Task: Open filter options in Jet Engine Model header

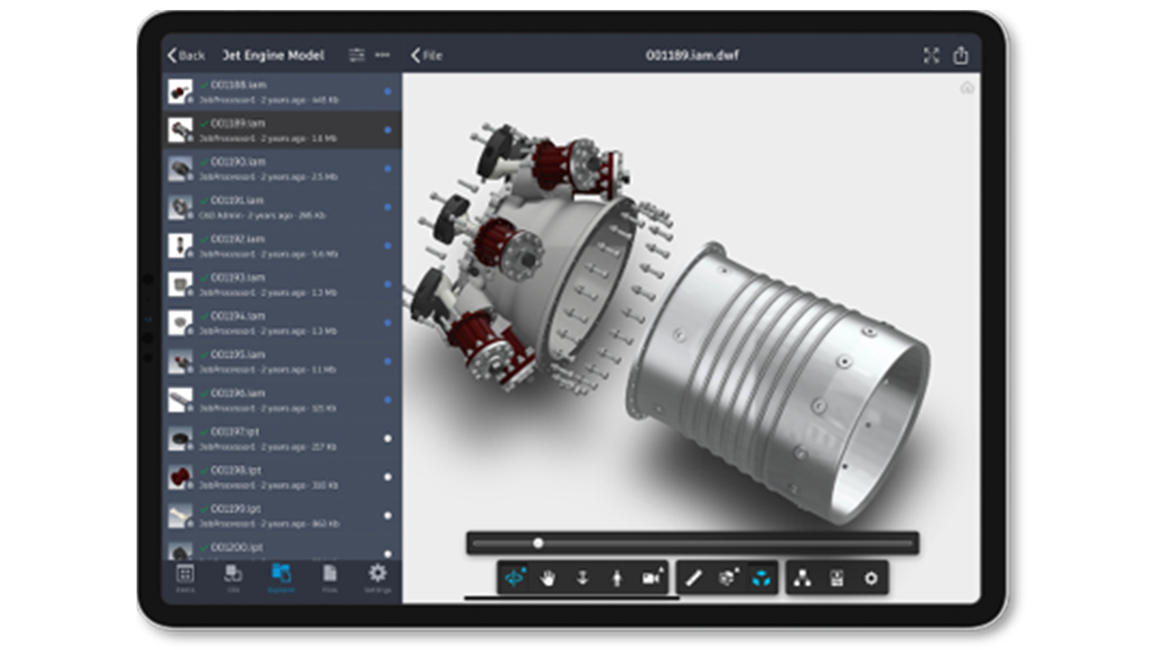Action: (x=357, y=55)
